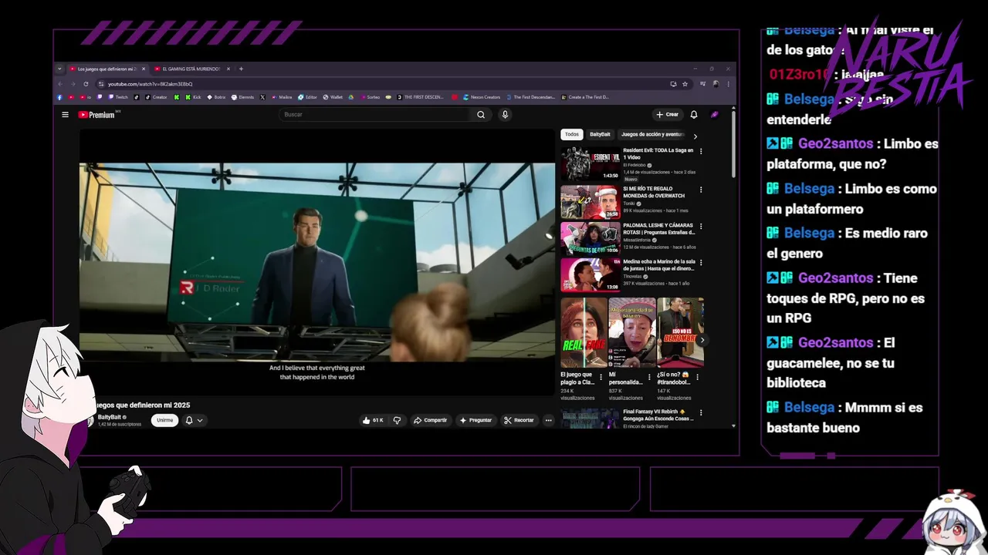Open the YouTube hamburger guide menu
988x555 pixels.
coord(65,115)
